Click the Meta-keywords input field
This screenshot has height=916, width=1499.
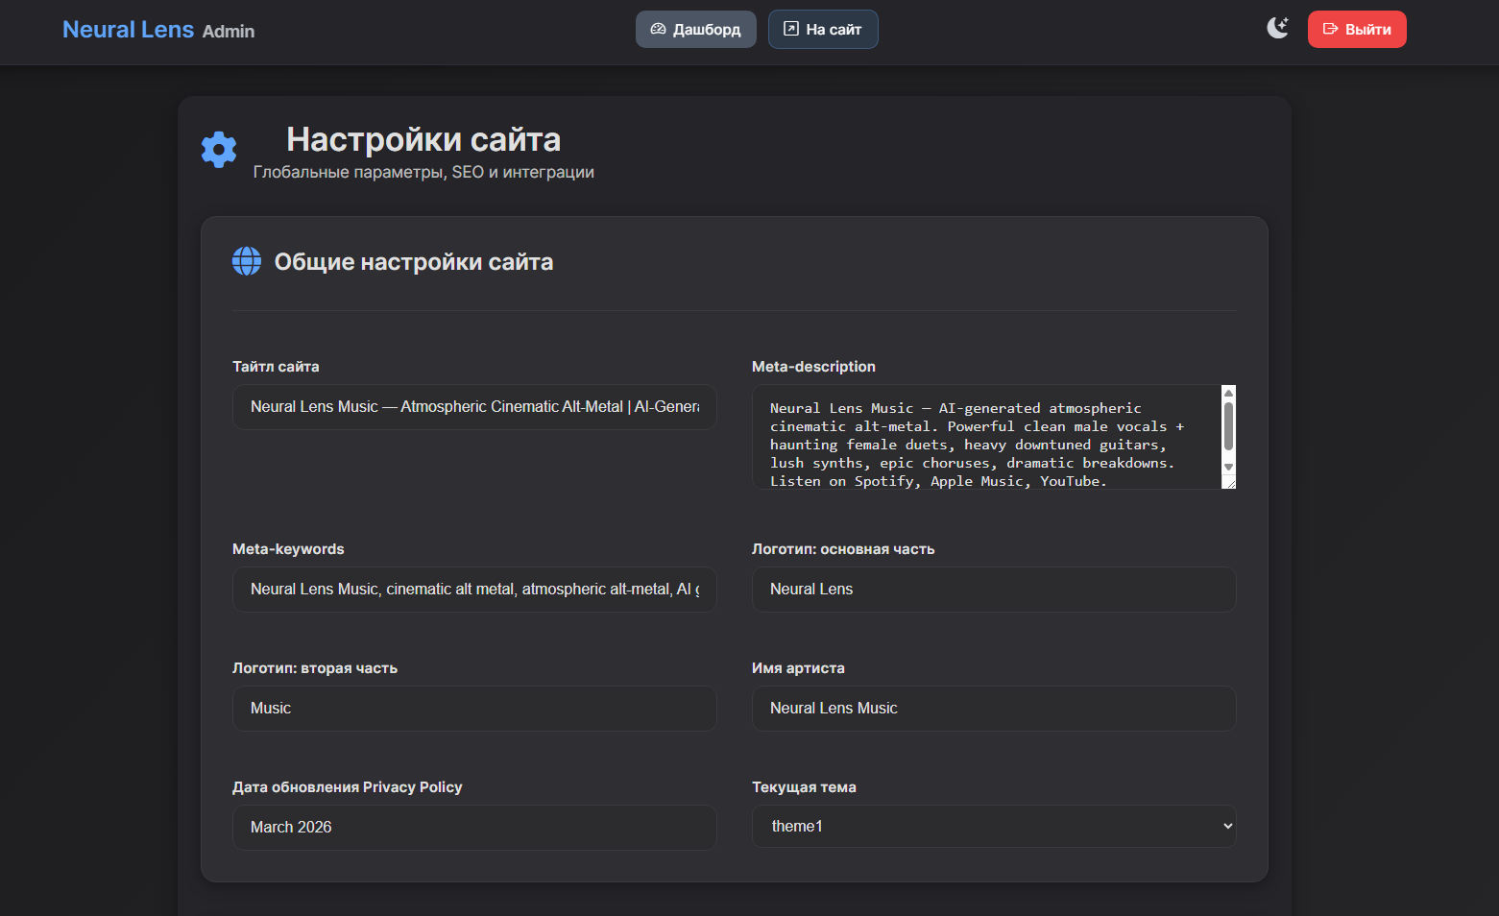tap(474, 590)
